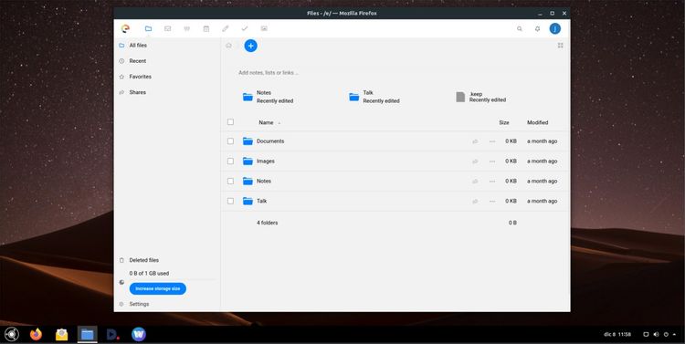Viewport: 685px width, 344px height.
Task: Tick the Documents folder checkbox
Action: pos(231,141)
